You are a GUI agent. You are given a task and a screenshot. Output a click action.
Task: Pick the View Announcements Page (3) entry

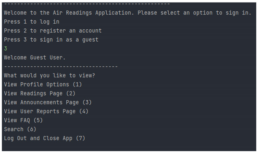click(48, 102)
